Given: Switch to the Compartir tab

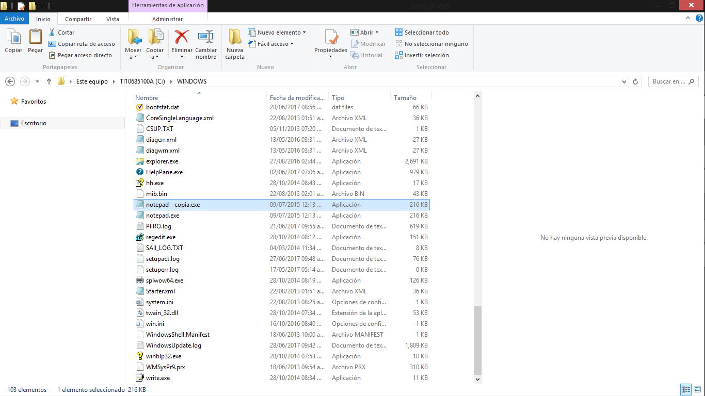Looking at the screenshot, I should click(x=78, y=19).
